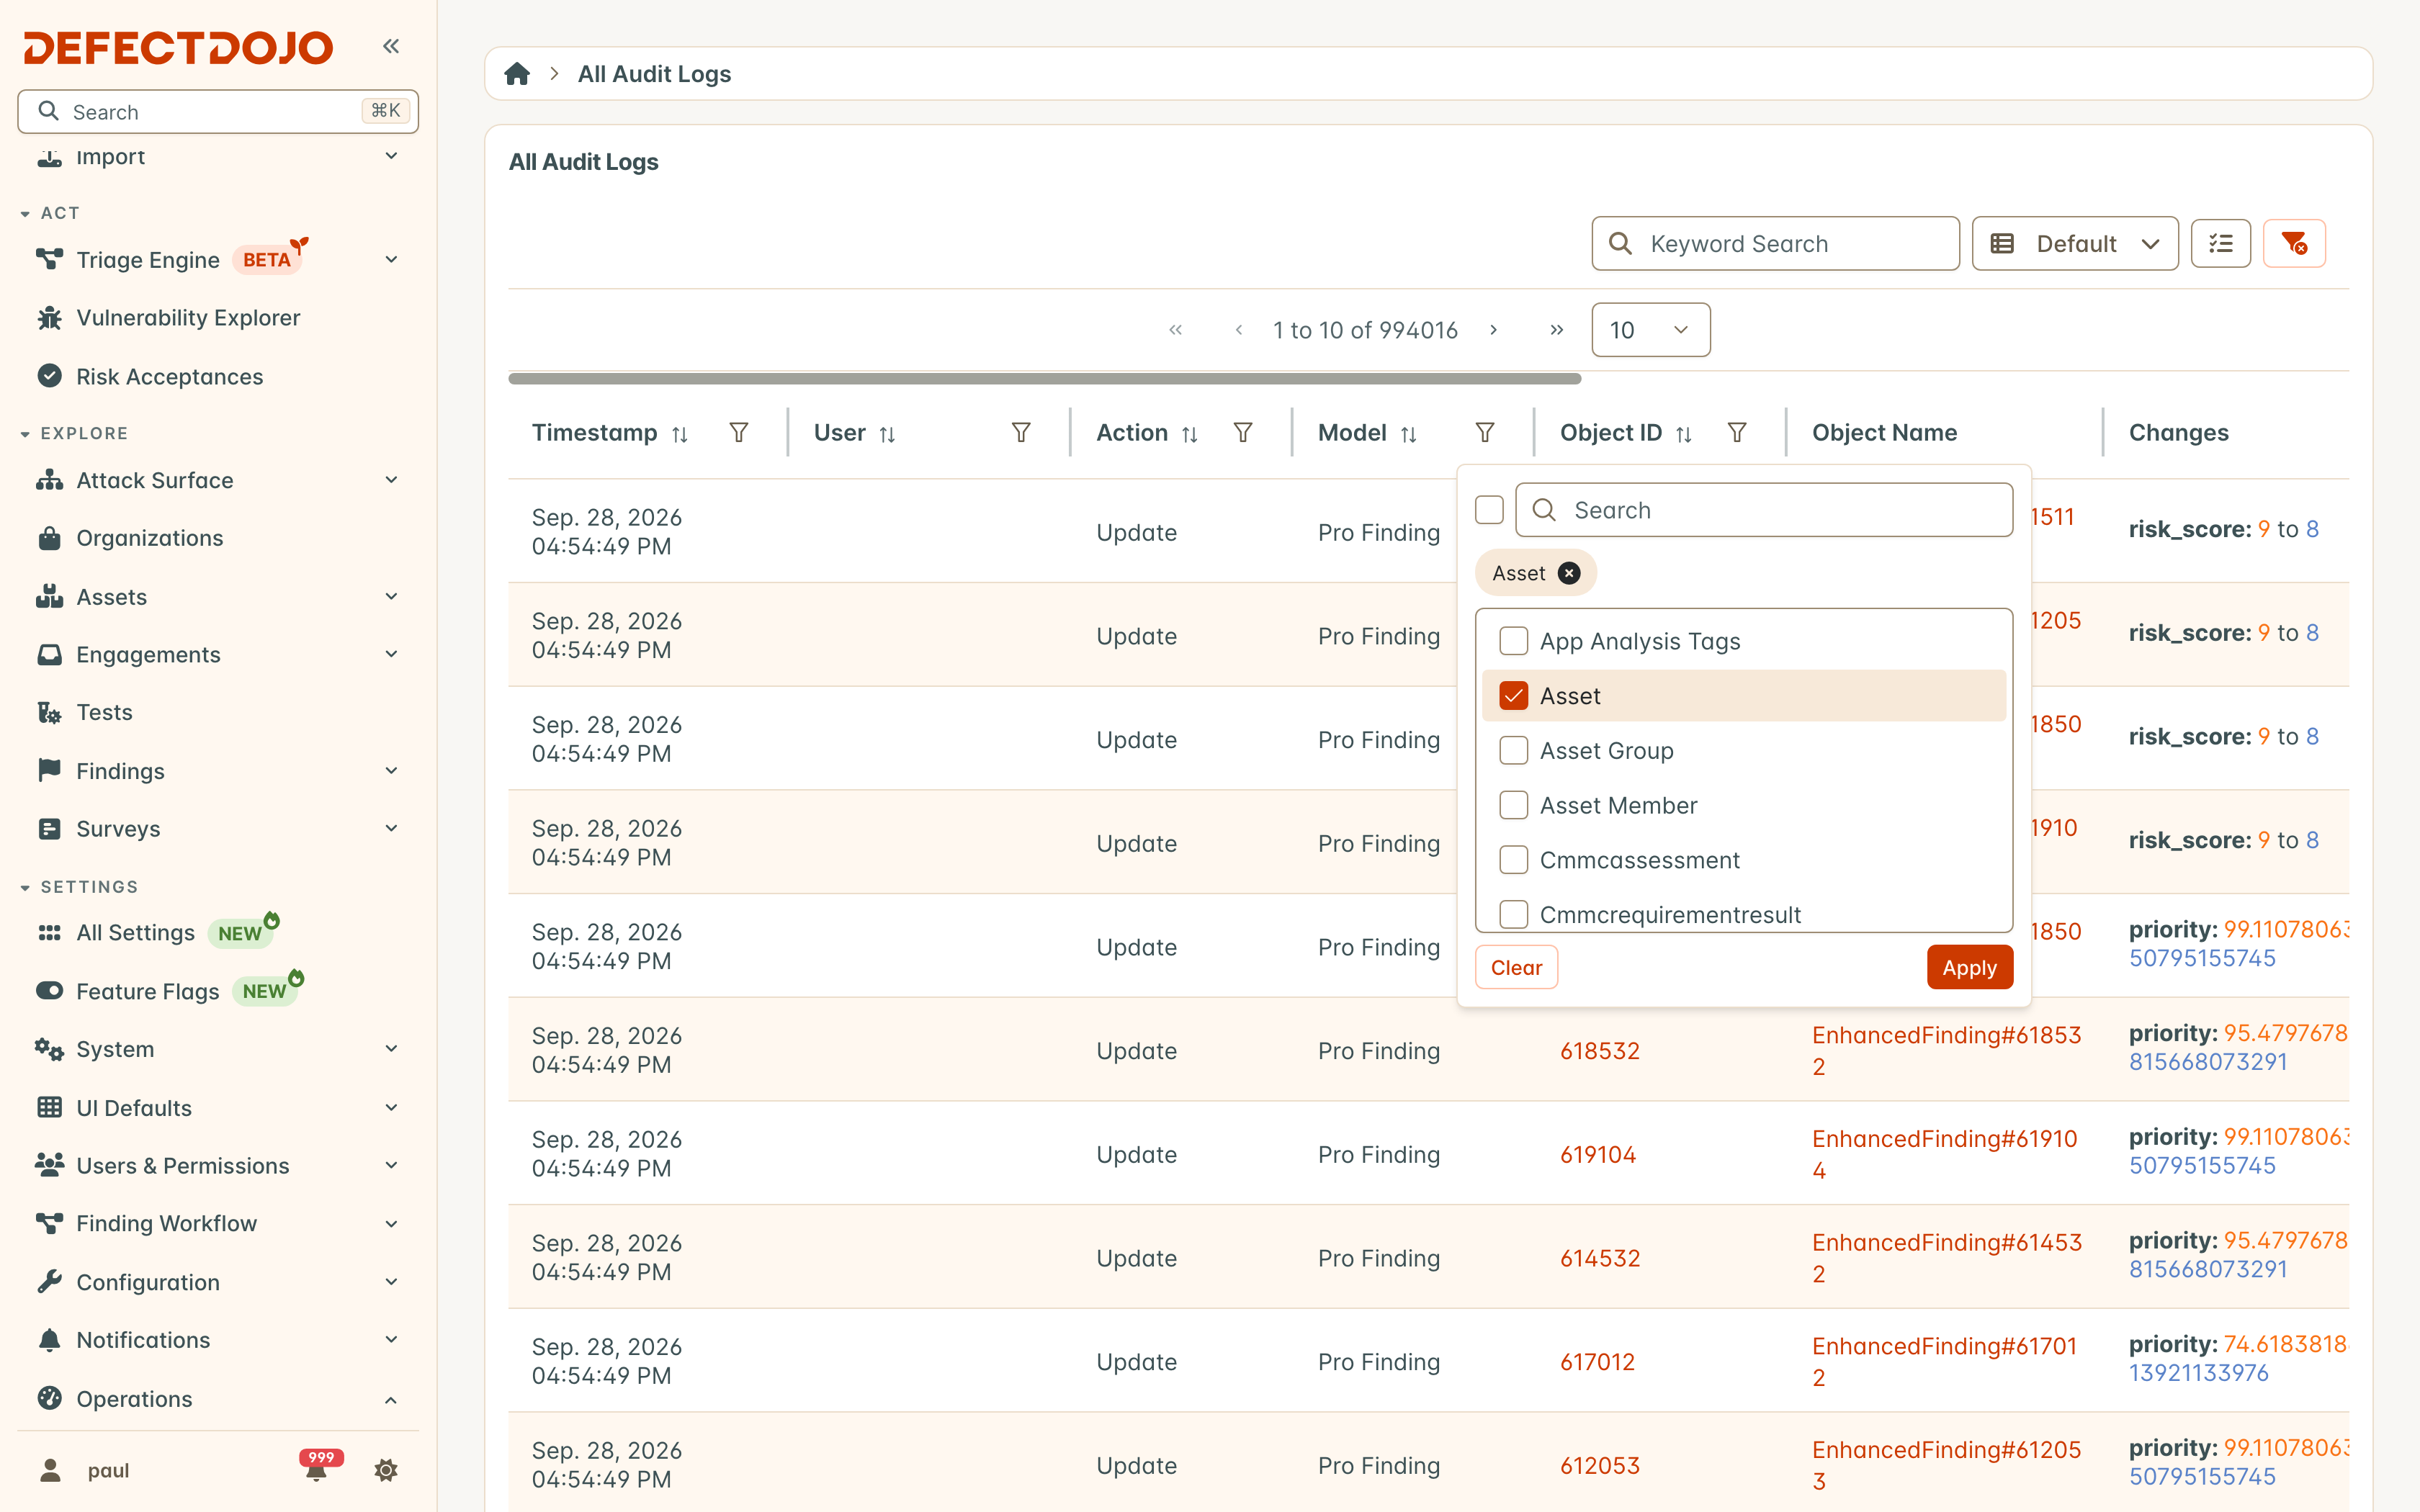Open the Model column filter icon
Screen dimensions: 2420x1512
click(1484, 432)
